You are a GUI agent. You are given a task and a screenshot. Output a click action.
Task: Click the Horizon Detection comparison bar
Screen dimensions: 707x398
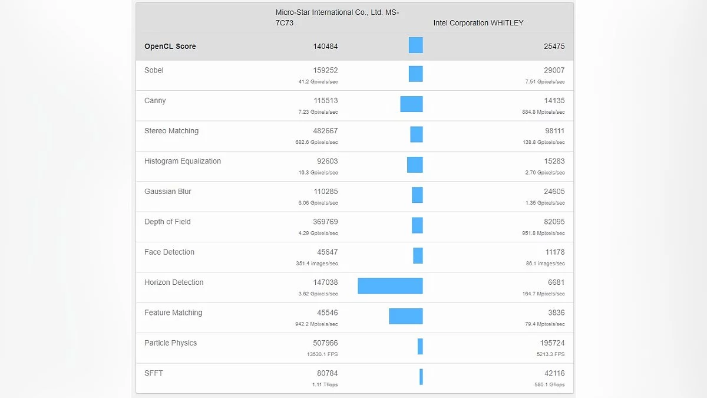point(390,286)
